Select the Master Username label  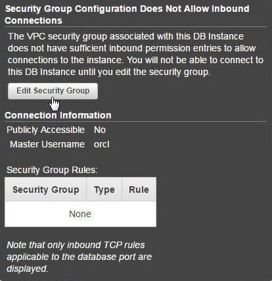click(x=47, y=144)
